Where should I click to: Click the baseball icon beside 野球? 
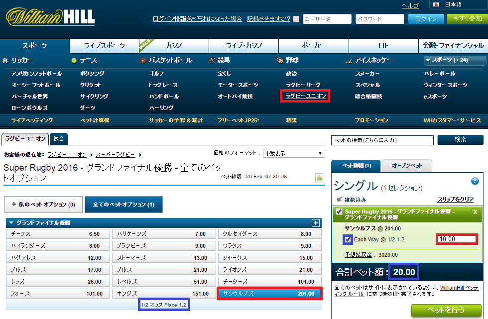pos(280,61)
